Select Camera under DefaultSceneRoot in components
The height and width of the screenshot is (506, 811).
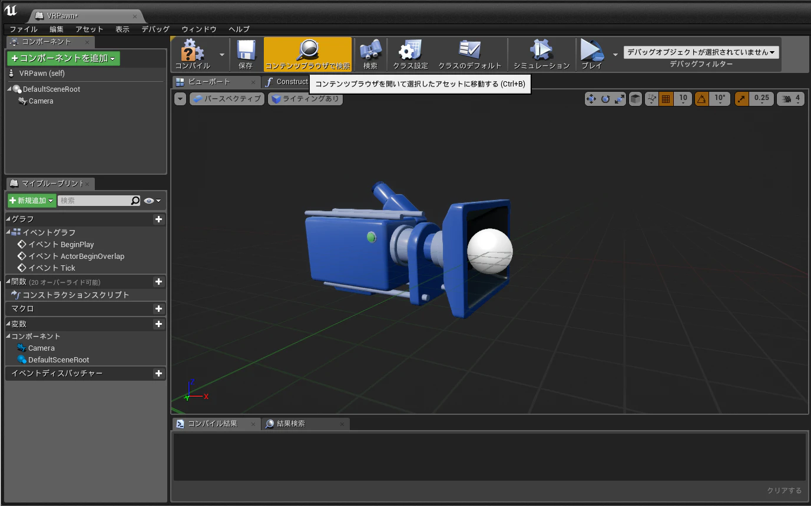(x=41, y=101)
